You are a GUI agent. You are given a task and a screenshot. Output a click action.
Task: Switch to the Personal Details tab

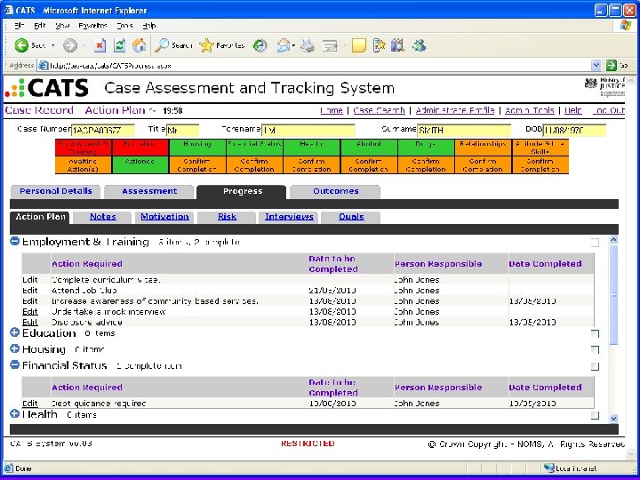click(55, 191)
